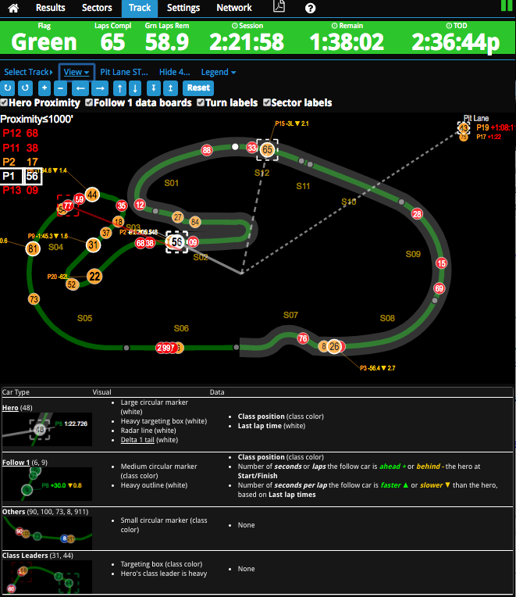516x597 pixels.
Task: Switch to the Results tab
Action: tap(51, 8)
